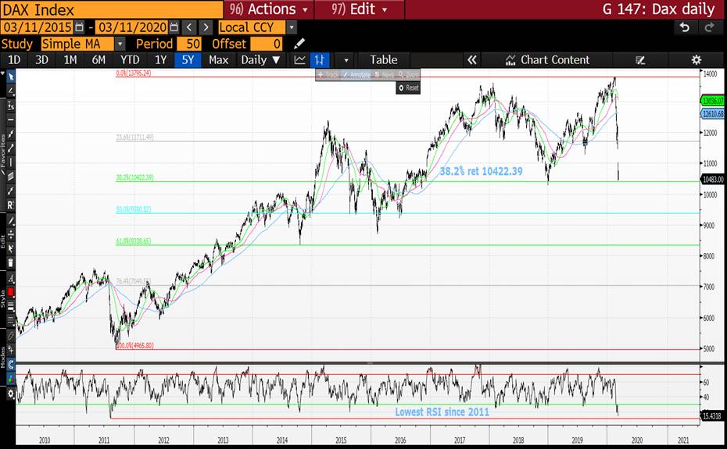Click the move crosshair tool in Edit section
The image size is (727, 449).
pyautogui.click(x=11, y=234)
